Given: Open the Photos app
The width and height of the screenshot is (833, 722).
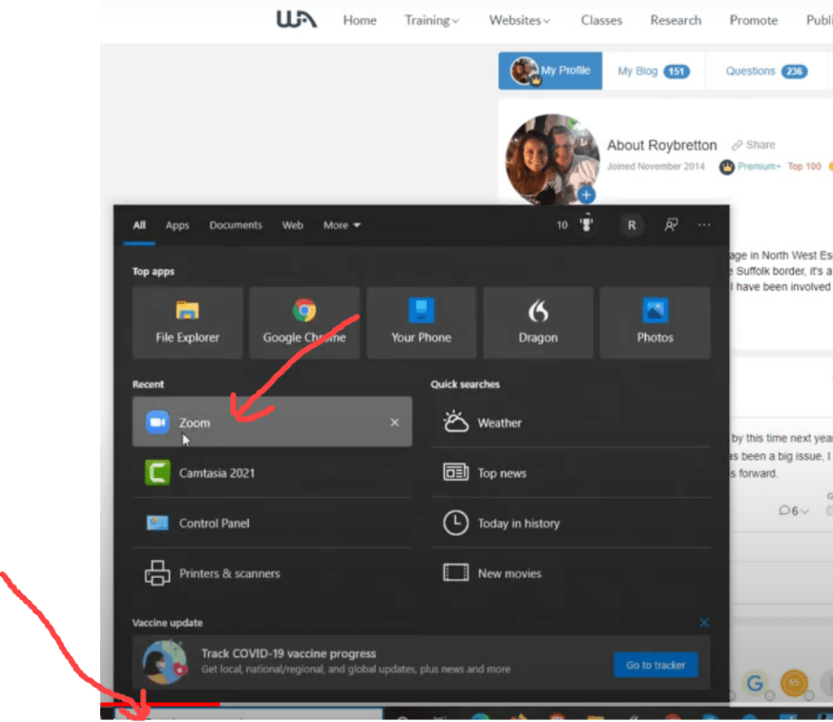Looking at the screenshot, I should [x=655, y=322].
